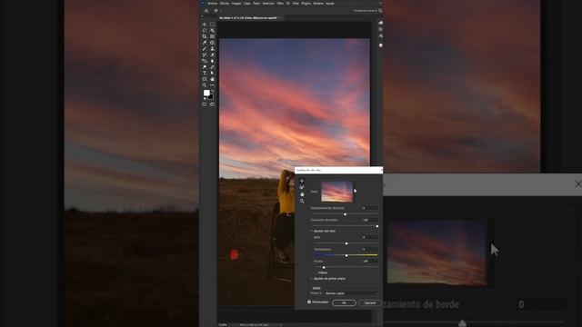Click the Brillo slider handle

pyautogui.click(x=346, y=243)
